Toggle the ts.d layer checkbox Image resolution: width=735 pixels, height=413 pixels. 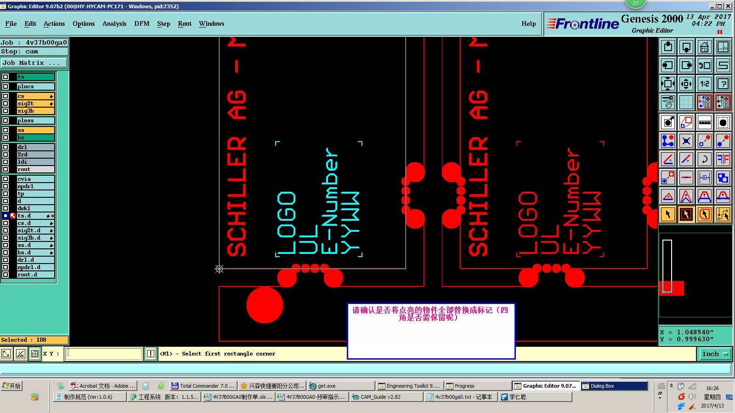tap(6, 216)
